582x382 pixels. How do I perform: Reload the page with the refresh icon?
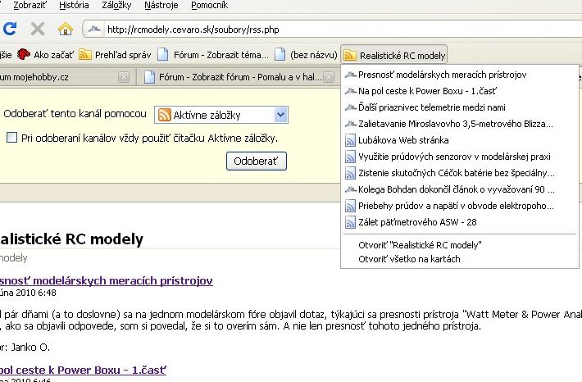point(9,29)
